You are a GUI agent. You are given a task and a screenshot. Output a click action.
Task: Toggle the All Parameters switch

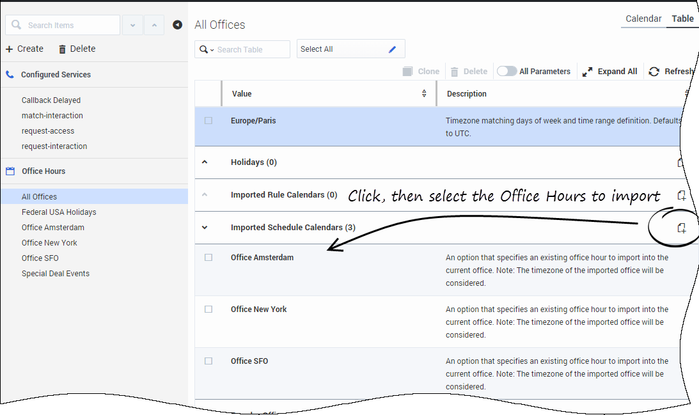507,71
